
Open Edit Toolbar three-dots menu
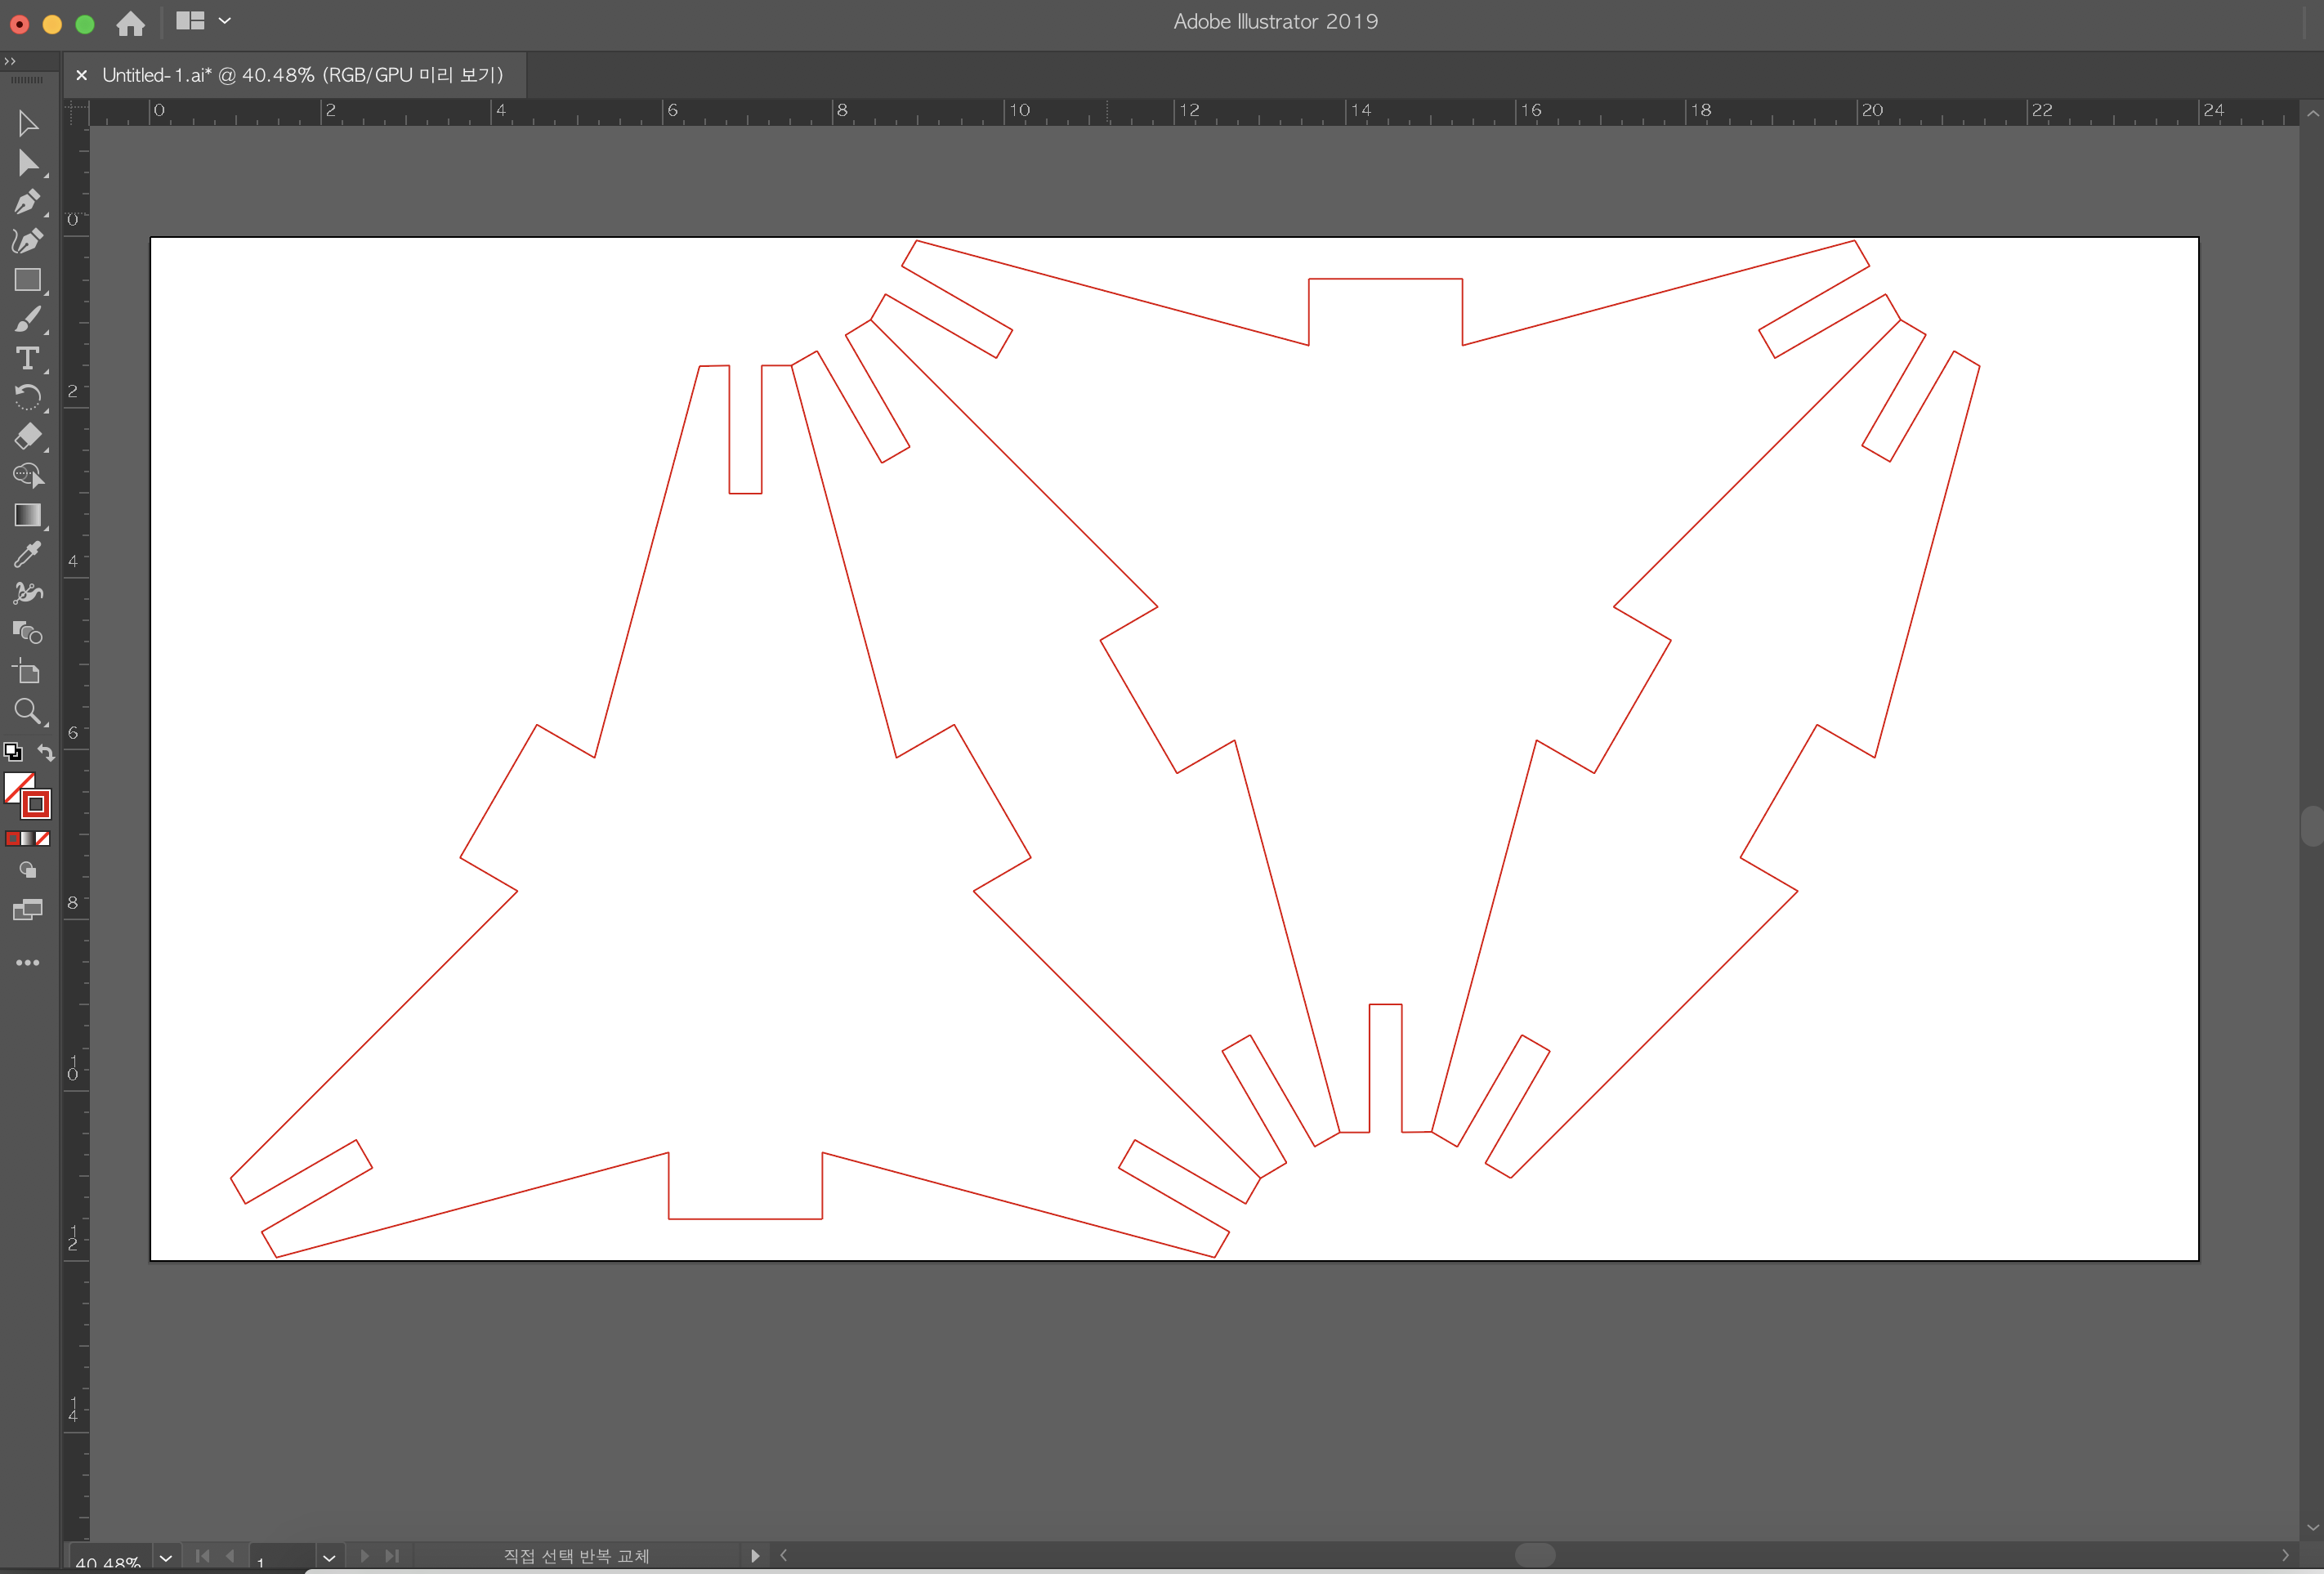(x=27, y=963)
